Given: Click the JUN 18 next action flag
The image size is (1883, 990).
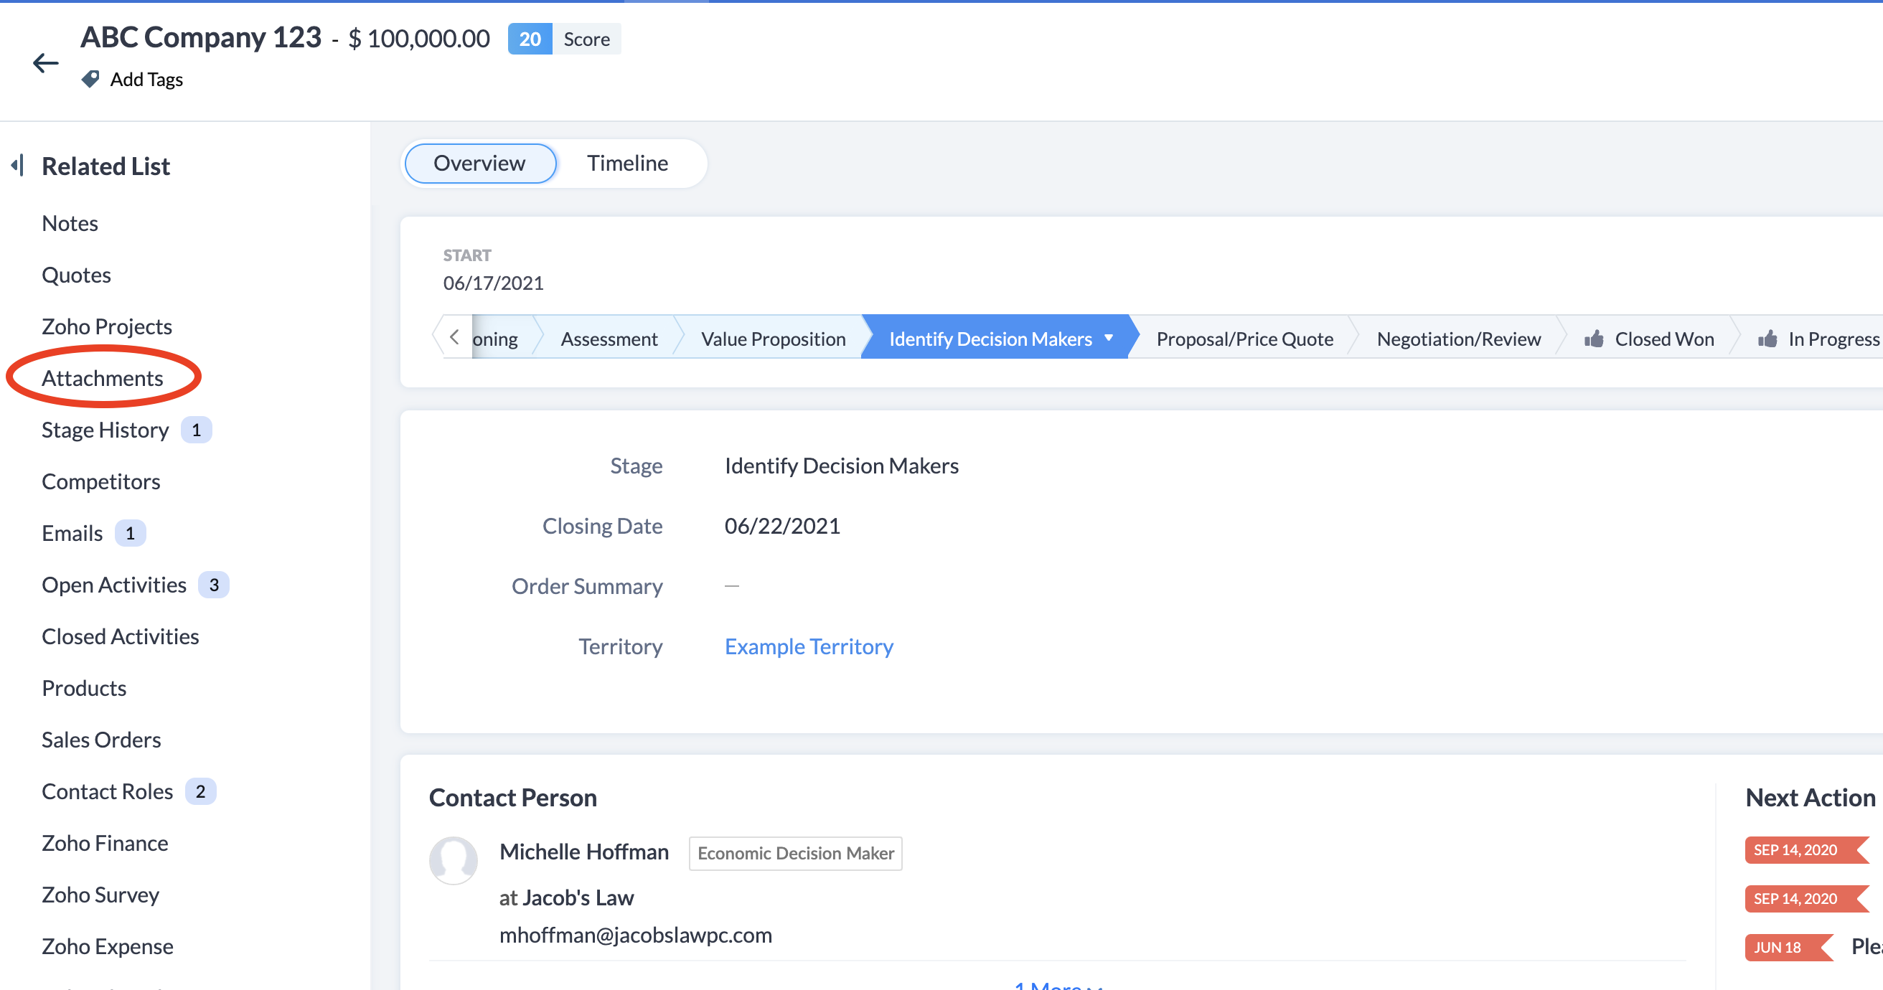Looking at the screenshot, I should [x=1788, y=947].
